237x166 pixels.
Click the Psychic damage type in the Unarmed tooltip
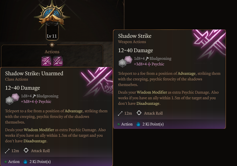point(45,101)
